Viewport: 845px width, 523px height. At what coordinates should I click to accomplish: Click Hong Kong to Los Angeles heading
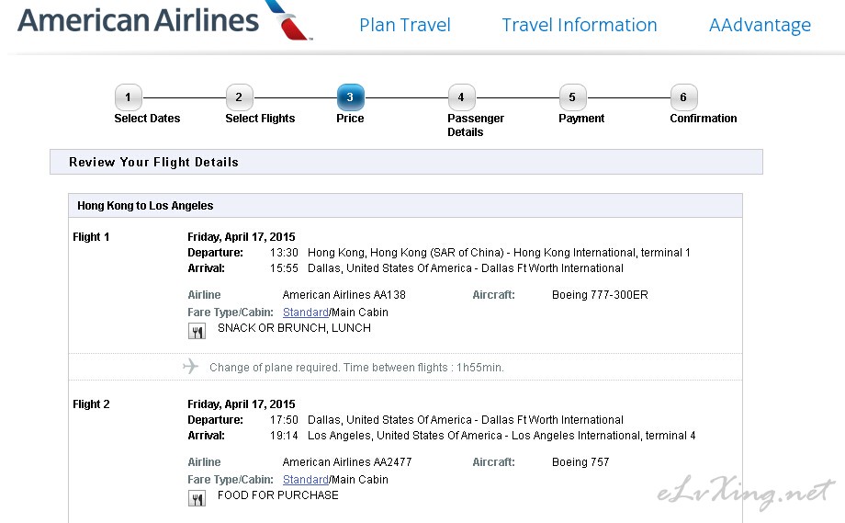pos(145,205)
